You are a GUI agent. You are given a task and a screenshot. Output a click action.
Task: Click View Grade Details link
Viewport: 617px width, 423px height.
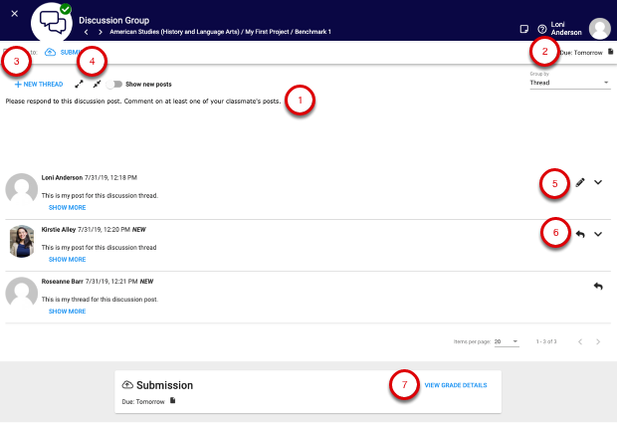pyautogui.click(x=456, y=384)
